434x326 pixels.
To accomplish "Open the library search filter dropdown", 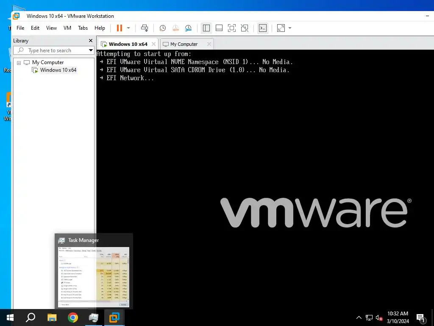I will 91,51.
